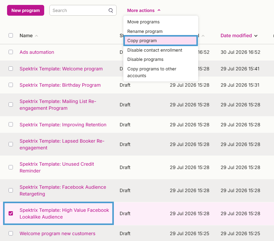The image size is (274, 241).
Task: Click Date modified 29 Jul 2026 15:31
Action: coord(240,85)
